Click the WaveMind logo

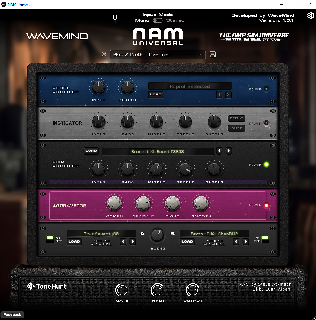(57, 36)
